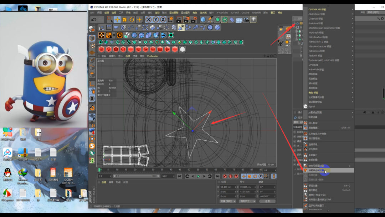
Task: Click the Make Editable icon in left sidebar
Action: tap(92, 29)
